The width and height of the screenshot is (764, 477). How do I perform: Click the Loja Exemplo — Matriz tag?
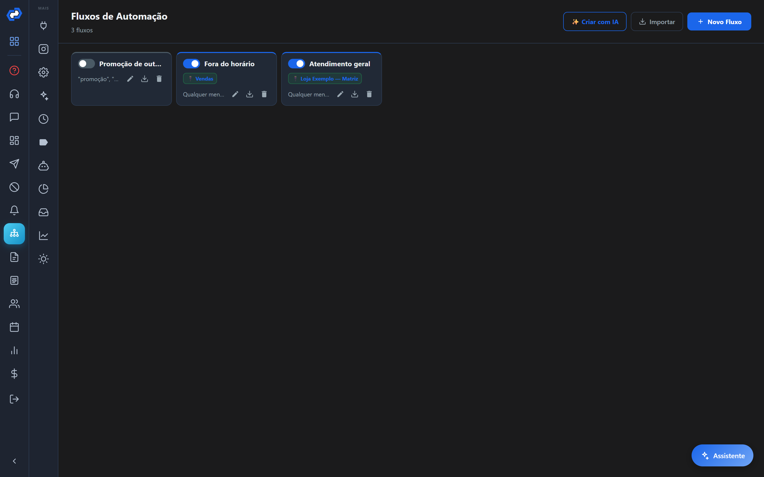325,79
